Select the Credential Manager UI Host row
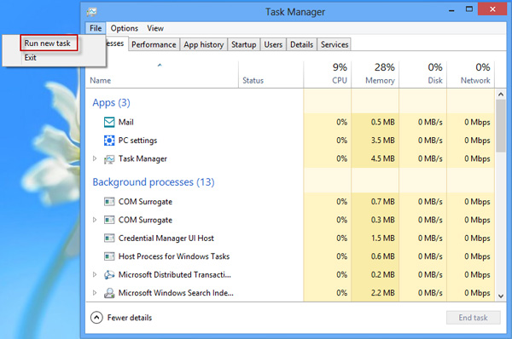 [166, 238]
